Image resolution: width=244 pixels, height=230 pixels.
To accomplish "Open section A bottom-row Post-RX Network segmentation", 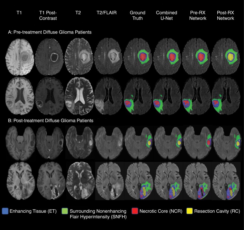I will (226, 96).
